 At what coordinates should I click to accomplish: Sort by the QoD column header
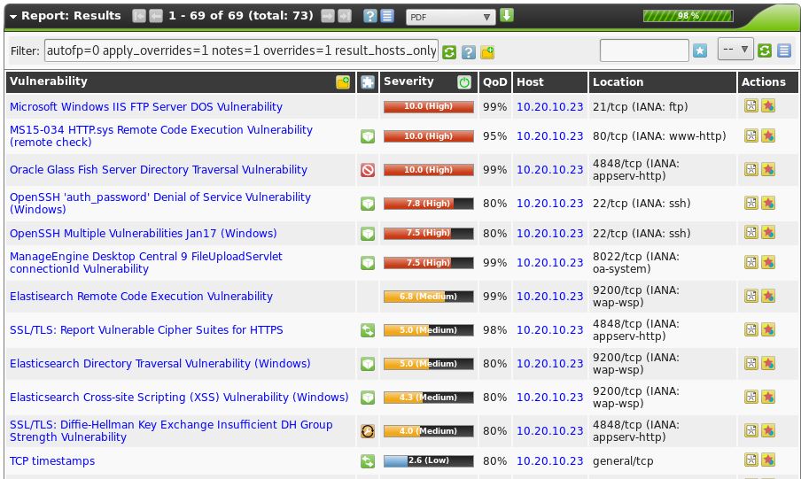495,81
